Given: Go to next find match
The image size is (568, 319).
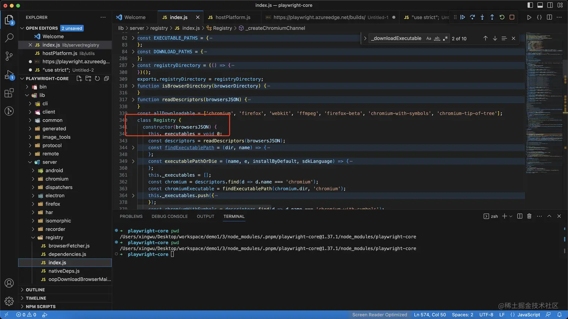Looking at the screenshot, I should coord(495,38).
